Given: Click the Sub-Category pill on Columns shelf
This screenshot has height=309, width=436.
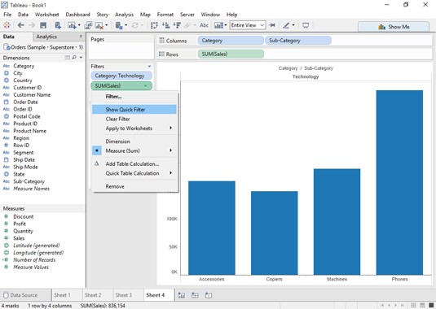Looking at the screenshot, I should click(298, 41).
